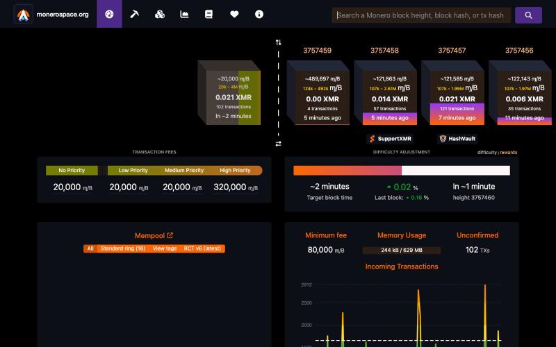
Task: Click the Incoming Transactions heading
Action: pos(402,266)
